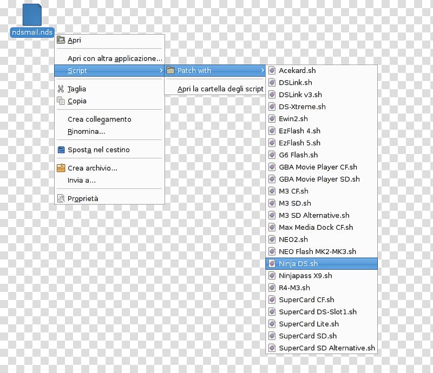
Task: Click the script icon next to DS-Xtreme.sh
Action: pyautogui.click(x=272, y=106)
